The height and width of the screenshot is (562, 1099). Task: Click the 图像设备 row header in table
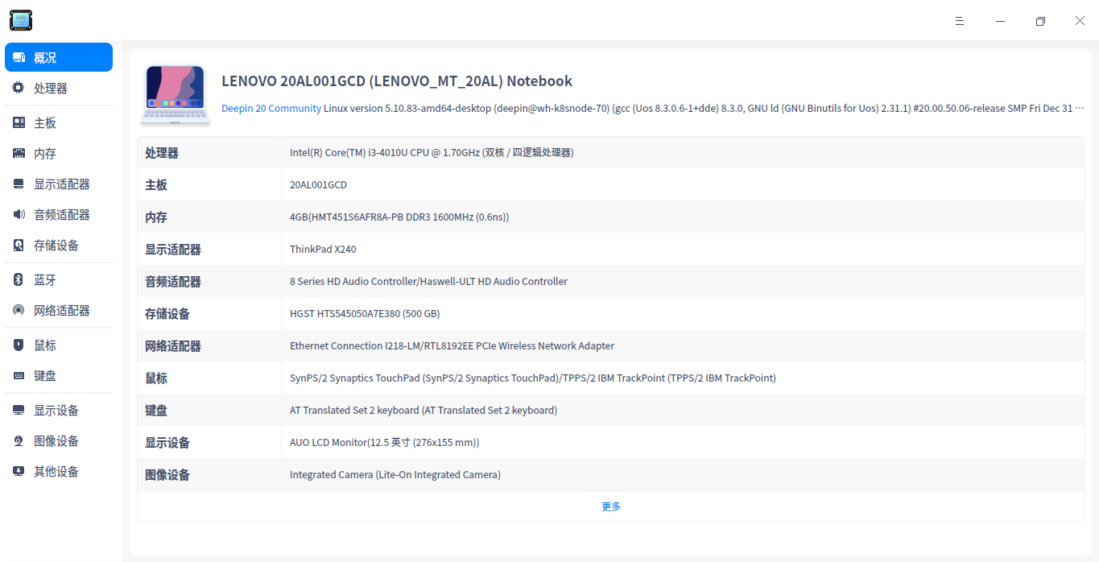coord(167,475)
